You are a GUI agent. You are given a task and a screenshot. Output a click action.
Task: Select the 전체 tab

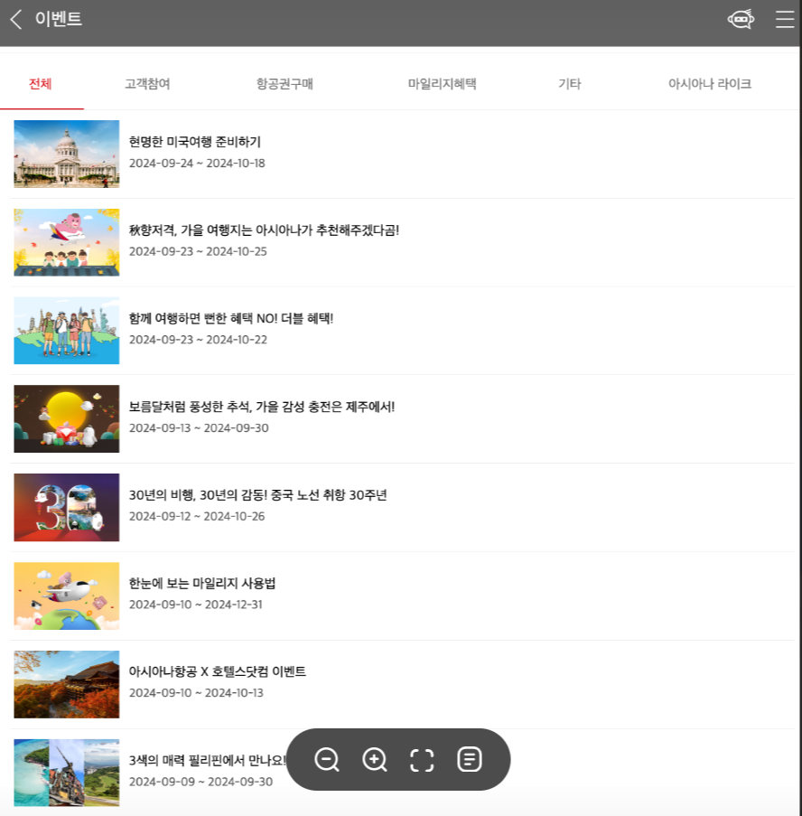tap(41, 84)
